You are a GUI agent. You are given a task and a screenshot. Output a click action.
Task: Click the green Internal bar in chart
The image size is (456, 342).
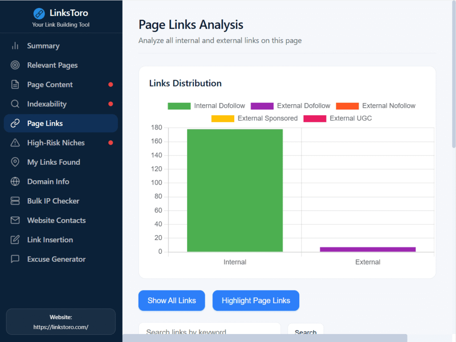(235, 191)
